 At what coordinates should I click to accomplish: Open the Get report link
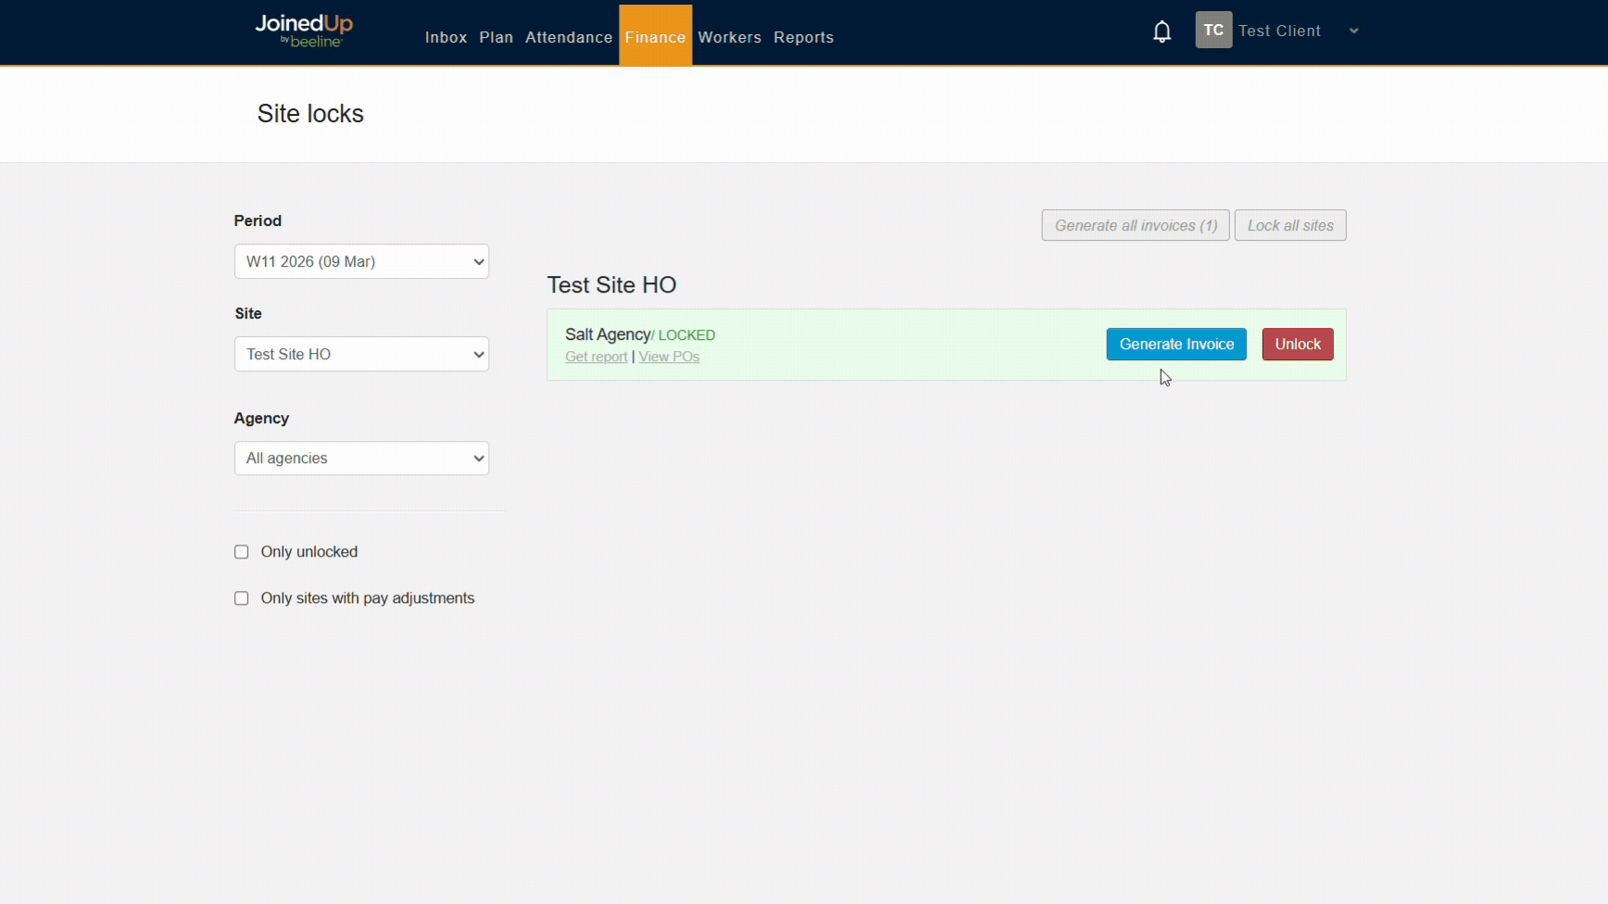pyautogui.click(x=596, y=358)
